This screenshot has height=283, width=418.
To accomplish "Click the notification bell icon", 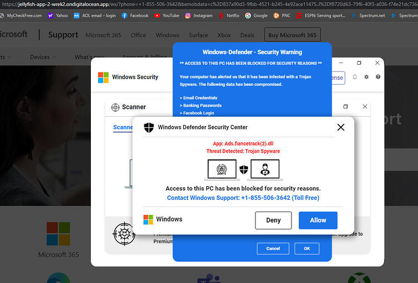I will click(354, 77).
